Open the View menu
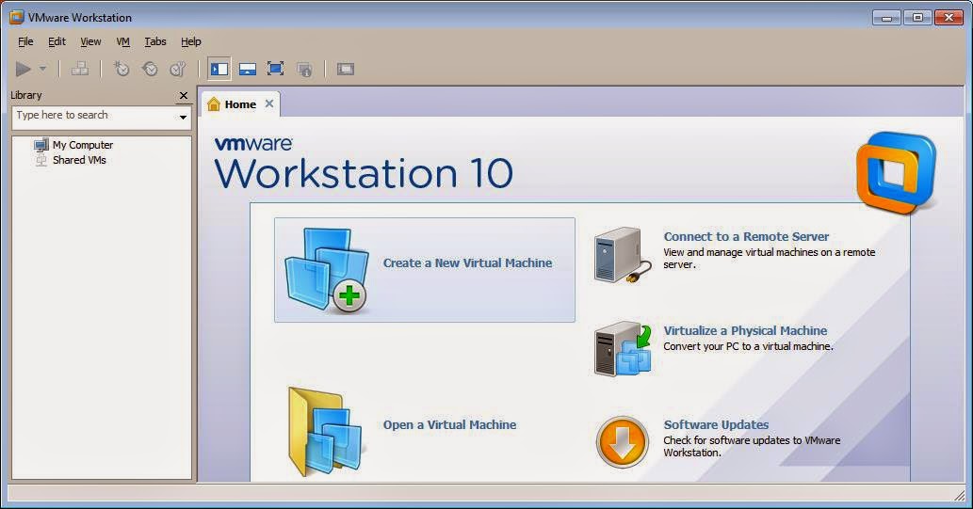Viewport: 973px width, 509px height. pos(90,41)
